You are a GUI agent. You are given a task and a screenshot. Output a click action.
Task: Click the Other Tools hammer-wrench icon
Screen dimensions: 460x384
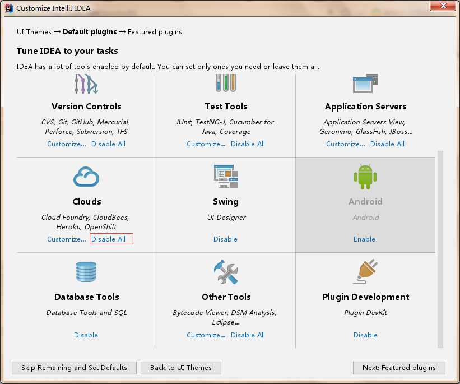226,272
